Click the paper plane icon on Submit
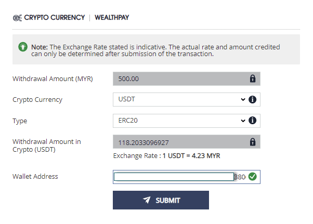Viewport: 313px width, 224px height. coord(147,200)
